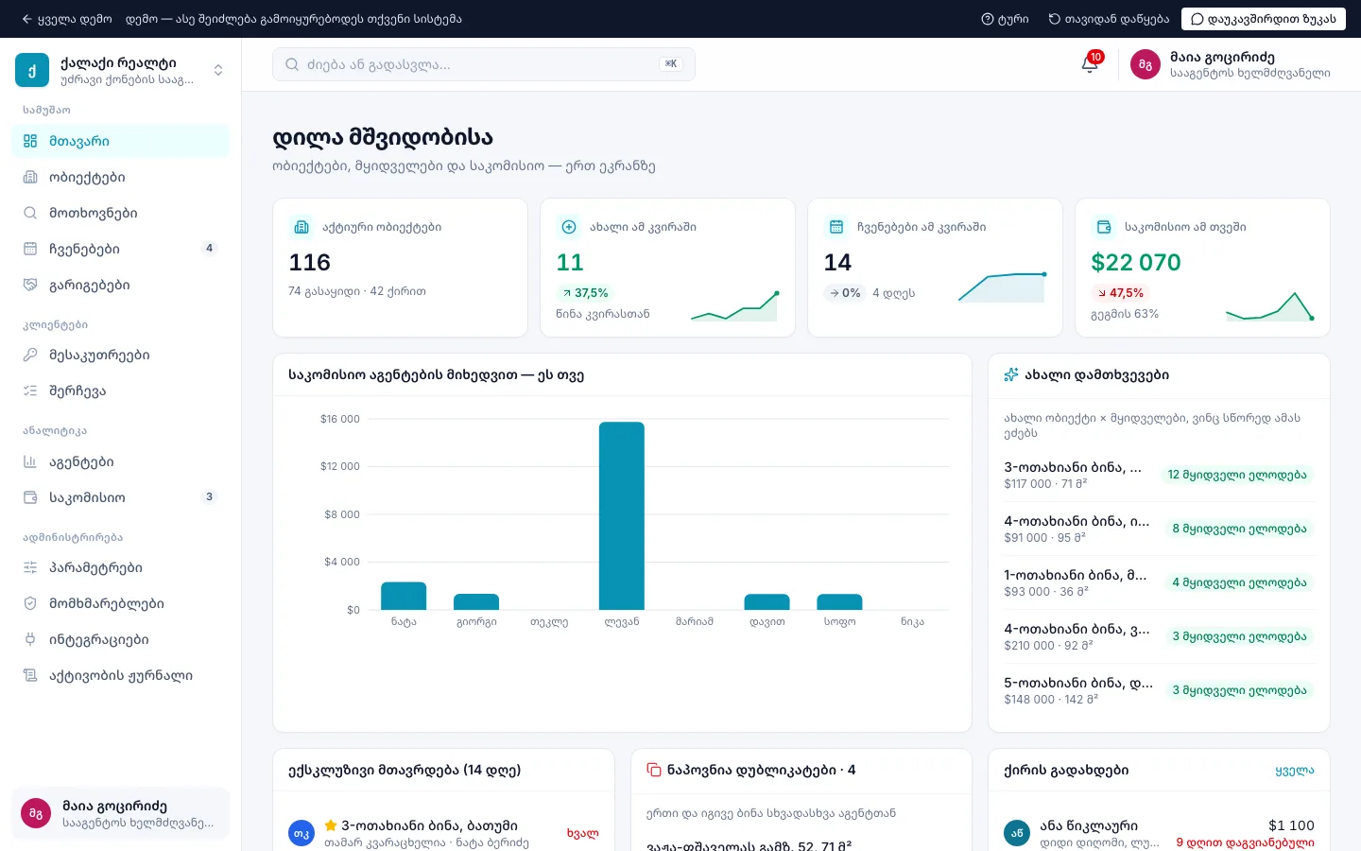Viewport: 1361px width, 851px height.
Task: Click the sparkline in ჩვენებები ამ კვირაში card
Action: click(x=1003, y=287)
